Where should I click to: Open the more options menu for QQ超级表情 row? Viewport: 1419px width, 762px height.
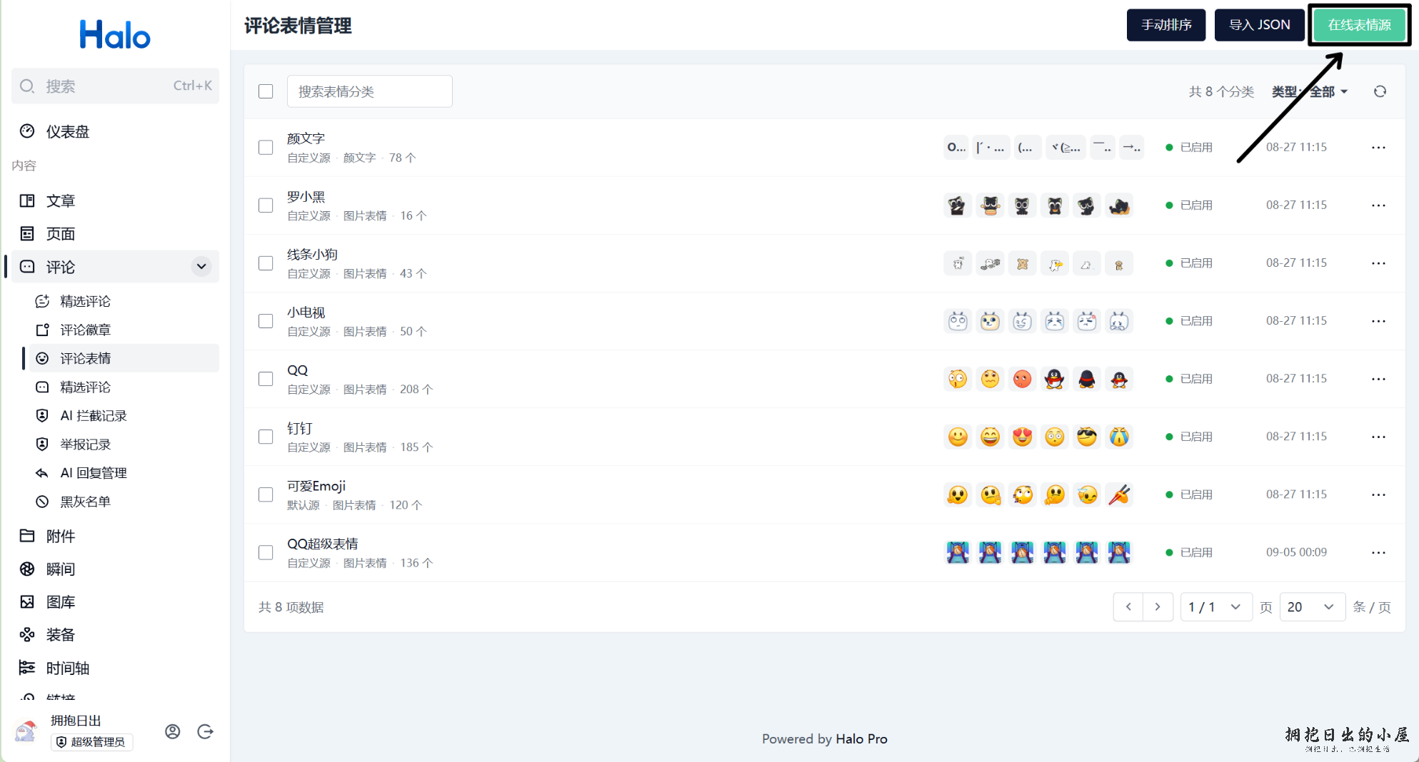click(1378, 552)
